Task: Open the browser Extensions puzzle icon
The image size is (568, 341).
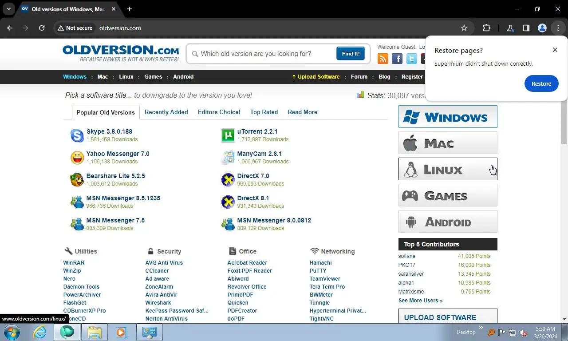Action: coord(486,28)
